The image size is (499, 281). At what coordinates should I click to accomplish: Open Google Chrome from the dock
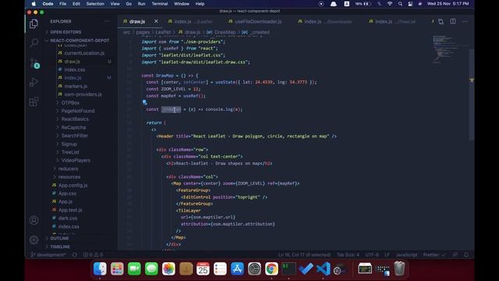tap(271, 269)
